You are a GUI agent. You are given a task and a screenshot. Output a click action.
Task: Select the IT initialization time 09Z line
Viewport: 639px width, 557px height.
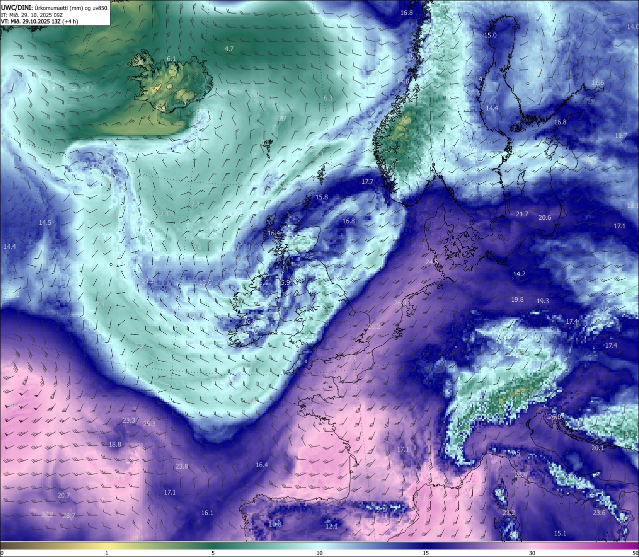pos(32,15)
